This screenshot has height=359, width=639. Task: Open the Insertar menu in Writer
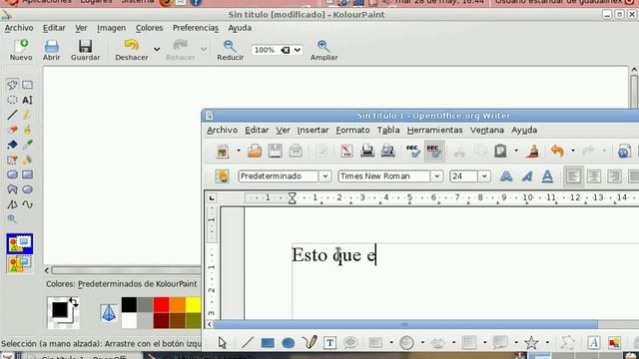click(x=313, y=131)
